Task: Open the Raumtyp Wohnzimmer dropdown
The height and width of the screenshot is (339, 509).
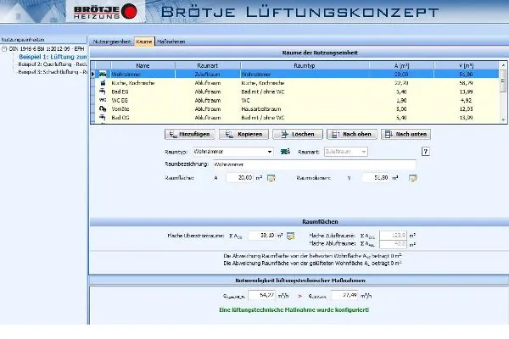Action: pos(233,152)
